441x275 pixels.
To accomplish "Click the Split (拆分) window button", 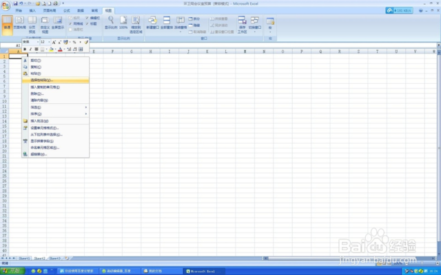I will pyautogui.click(x=194, y=19).
